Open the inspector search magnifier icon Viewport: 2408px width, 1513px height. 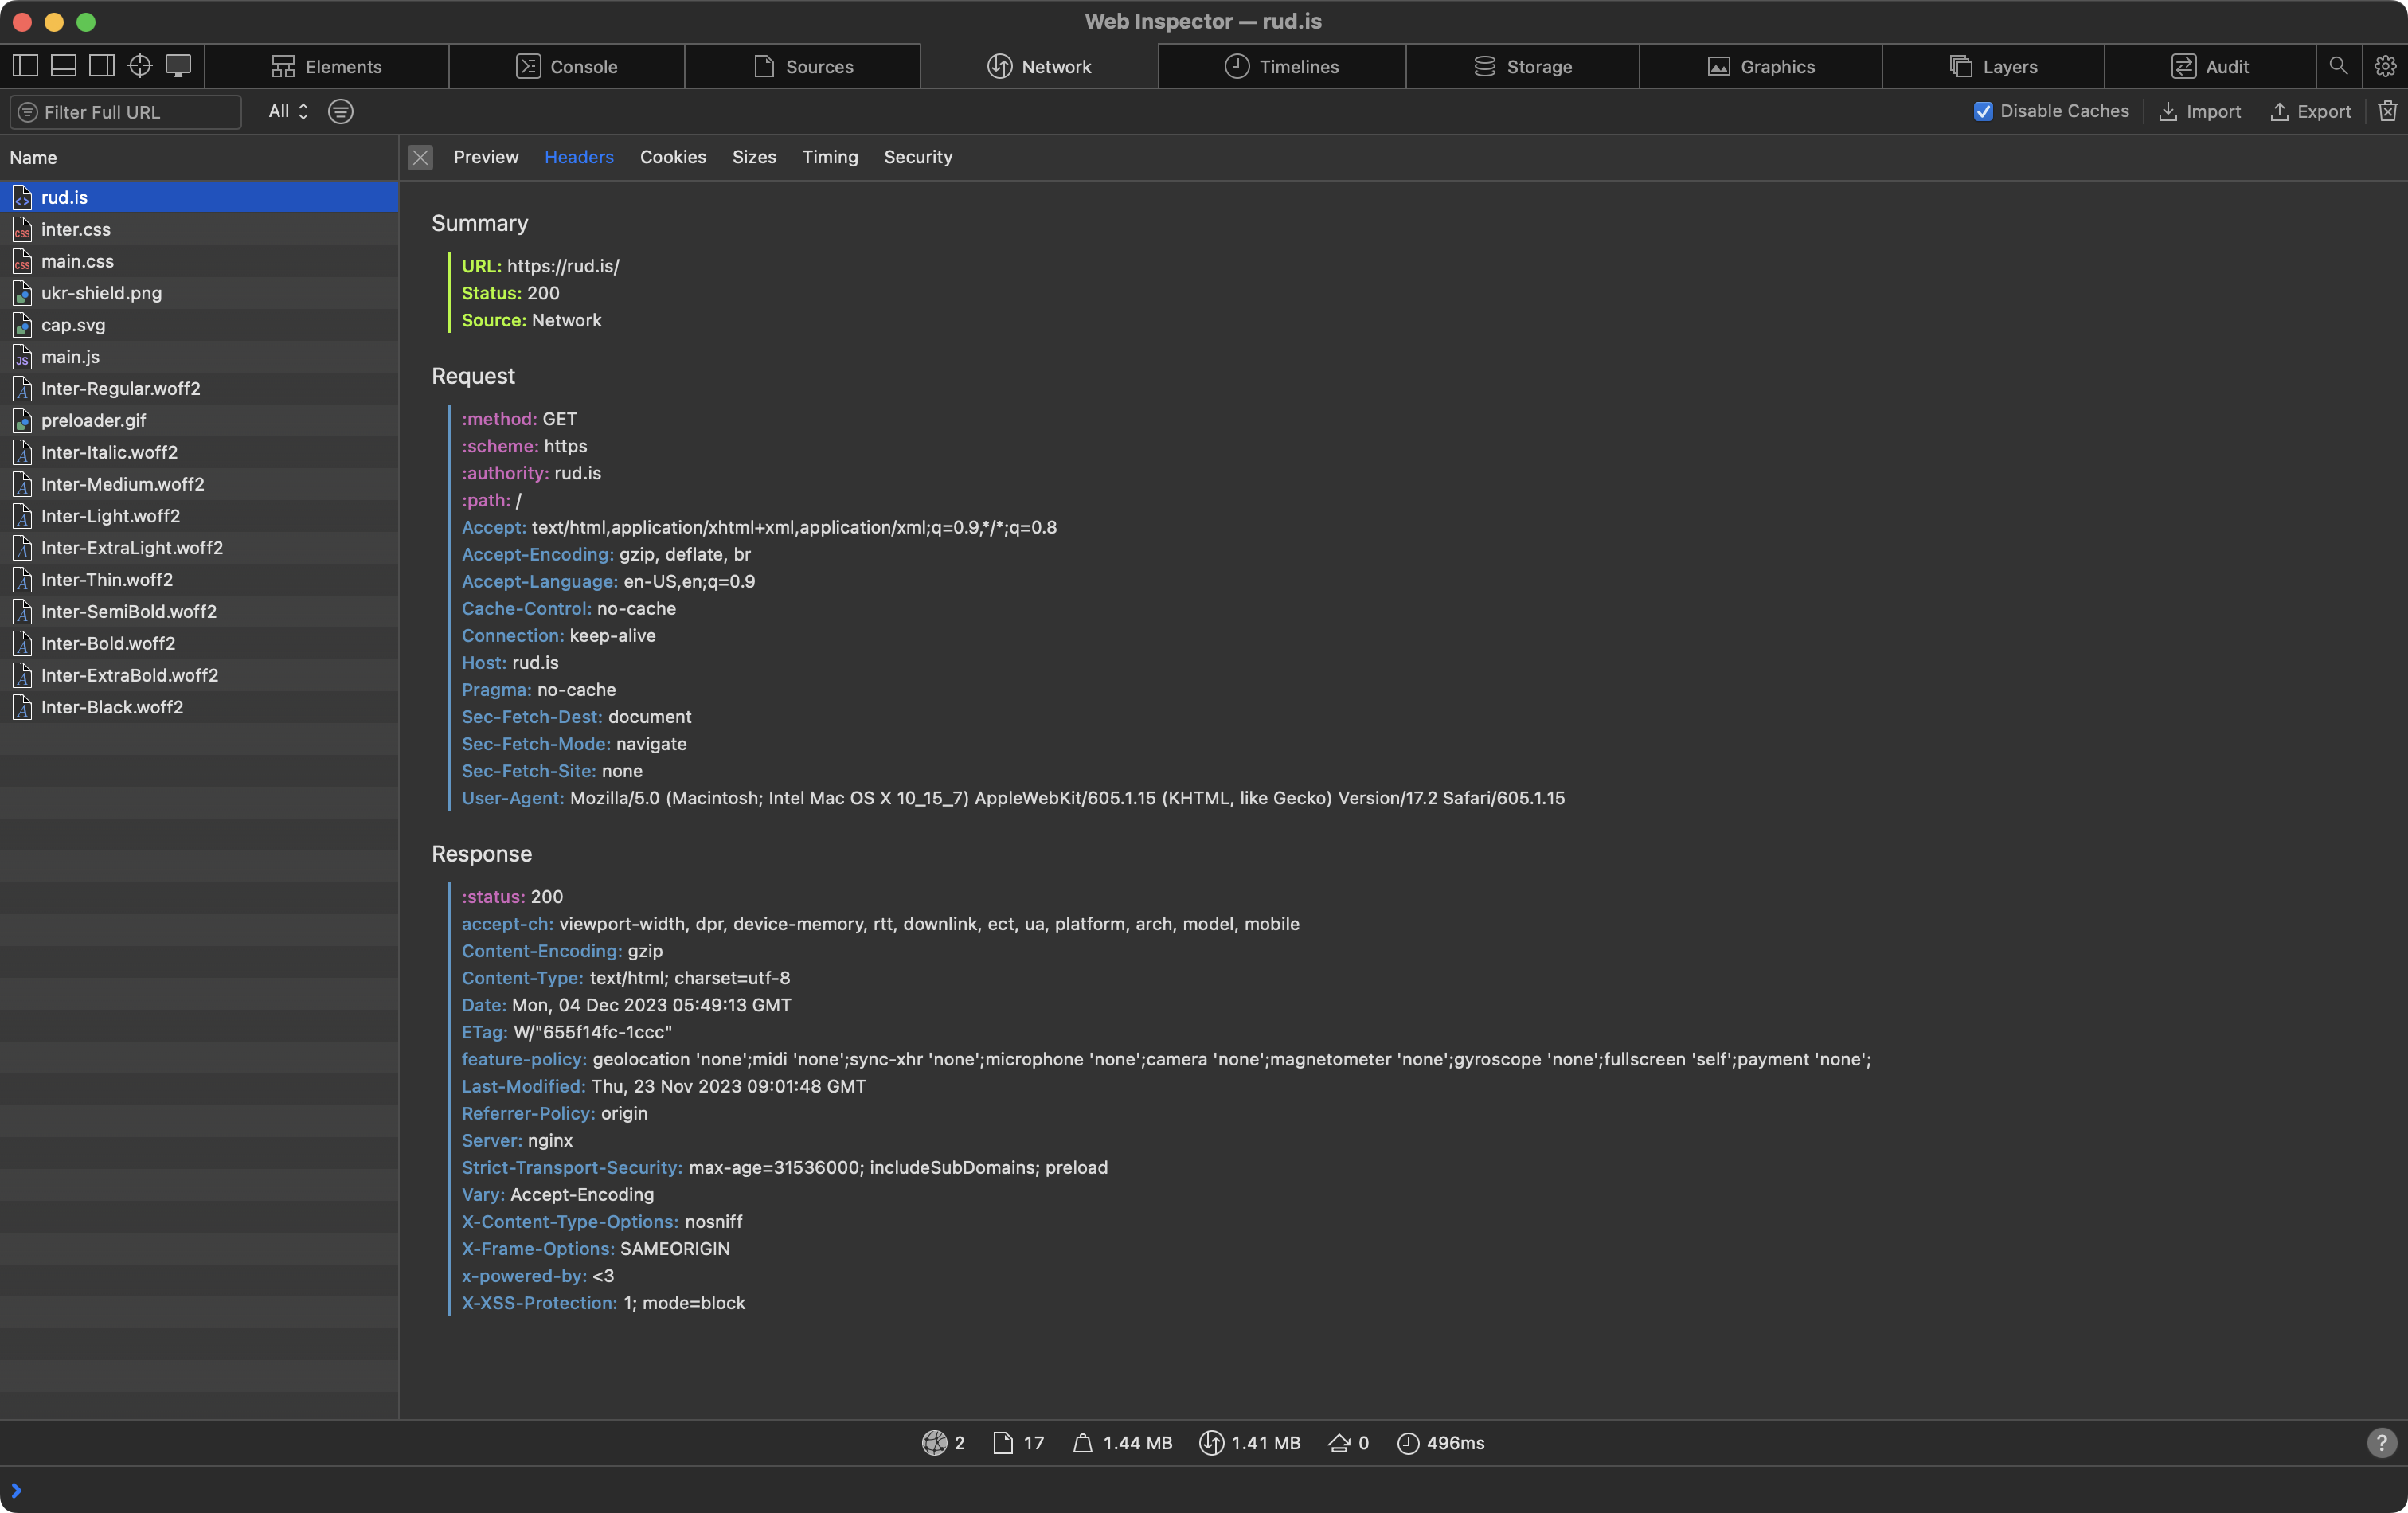point(2337,66)
